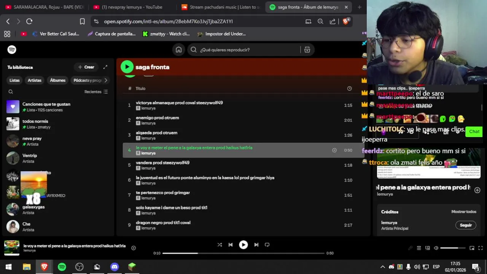This screenshot has height=274, width=487.
Task: Filter the library by Listas
Action: 14,80
